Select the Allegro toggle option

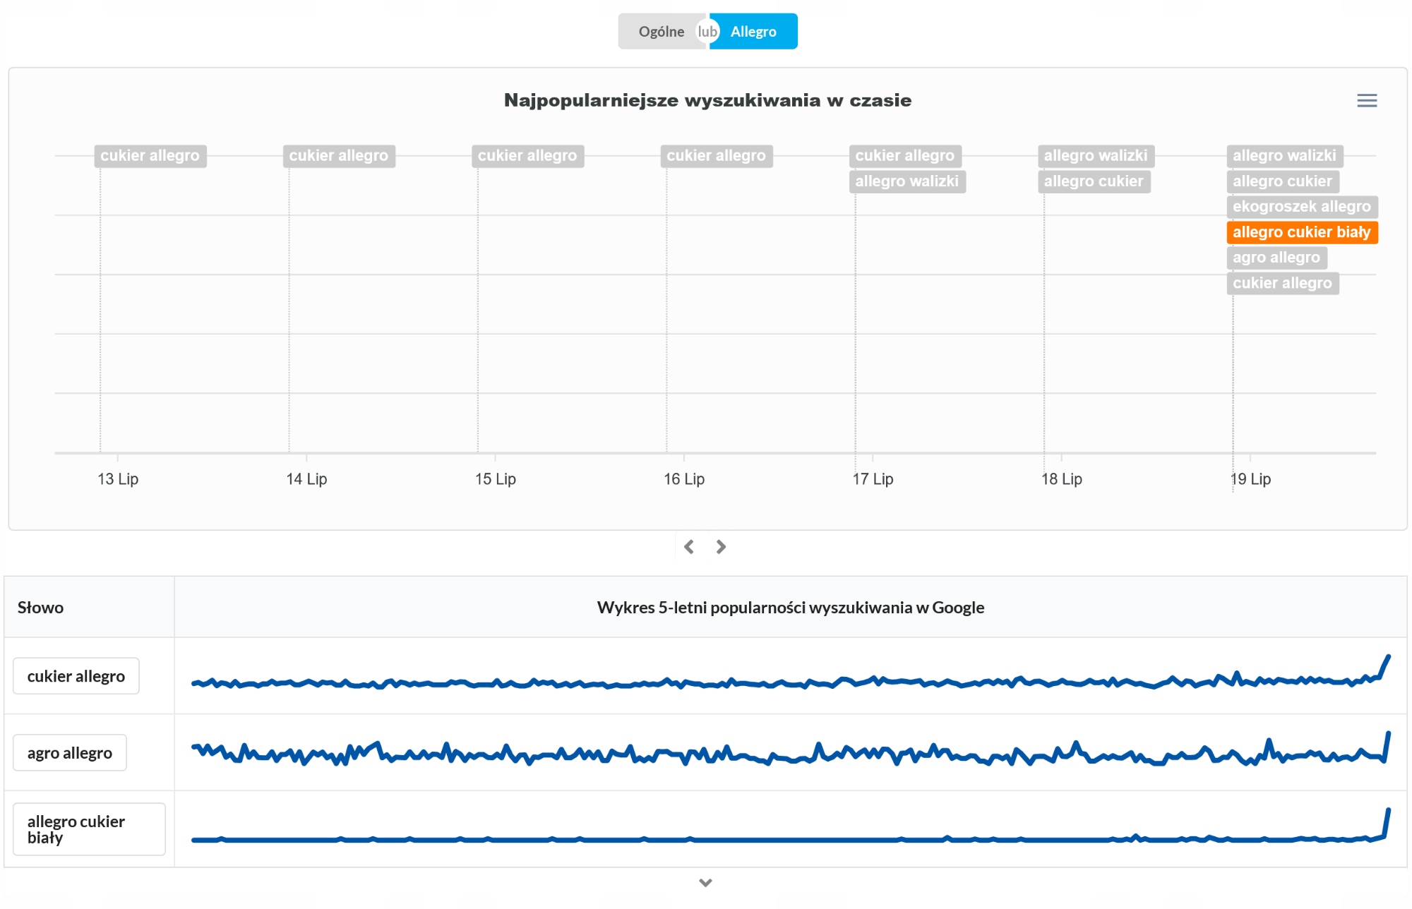pos(753,32)
